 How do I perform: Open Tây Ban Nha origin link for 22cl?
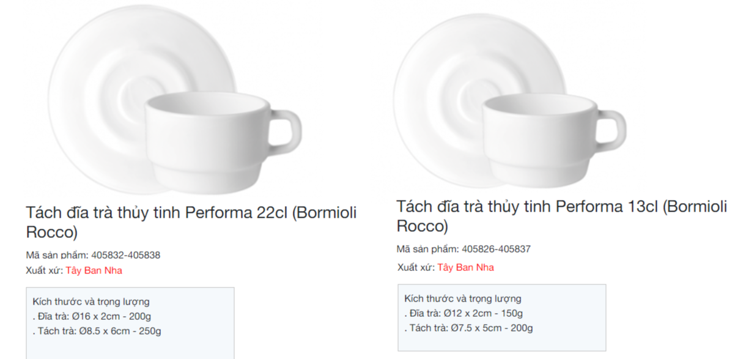coord(94,271)
